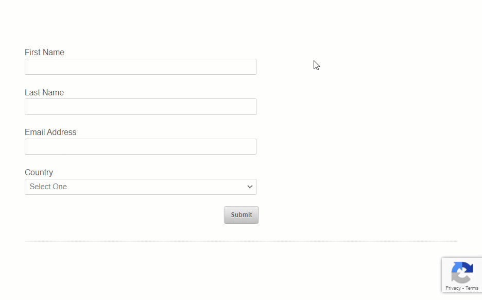Viewport: 482px width, 300px height.
Task: Click the right end of Email Address input
Action: [x=252, y=146]
